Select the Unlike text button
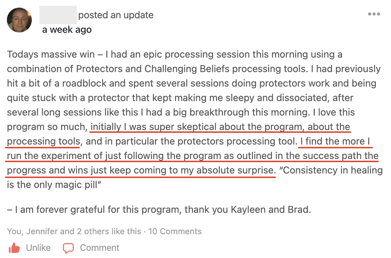Image resolution: width=391 pixels, height=258 pixels. click(x=38, y=248)
